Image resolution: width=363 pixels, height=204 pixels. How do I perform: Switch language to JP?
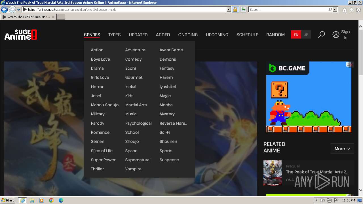coord(306,35)
